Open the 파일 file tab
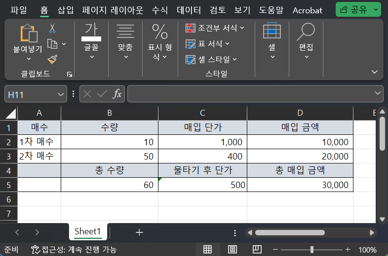The height and width of the screenshot is (256, 388). (x=19, y=10)
